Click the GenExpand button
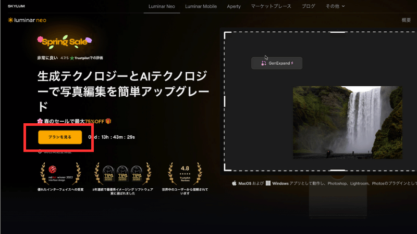This screenshot has height=234, width=417. [x=277, y=63]
